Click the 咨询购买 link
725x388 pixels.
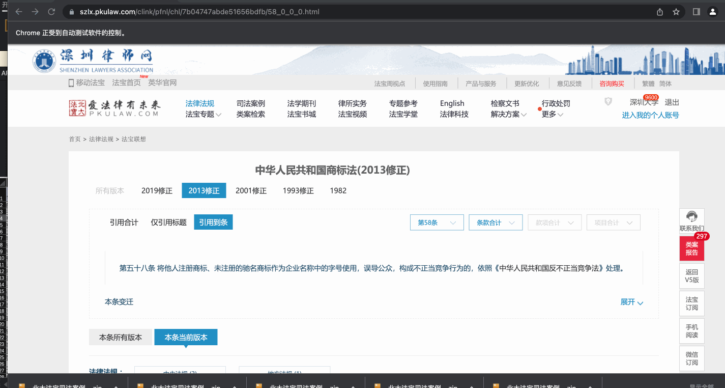point(612,84)
